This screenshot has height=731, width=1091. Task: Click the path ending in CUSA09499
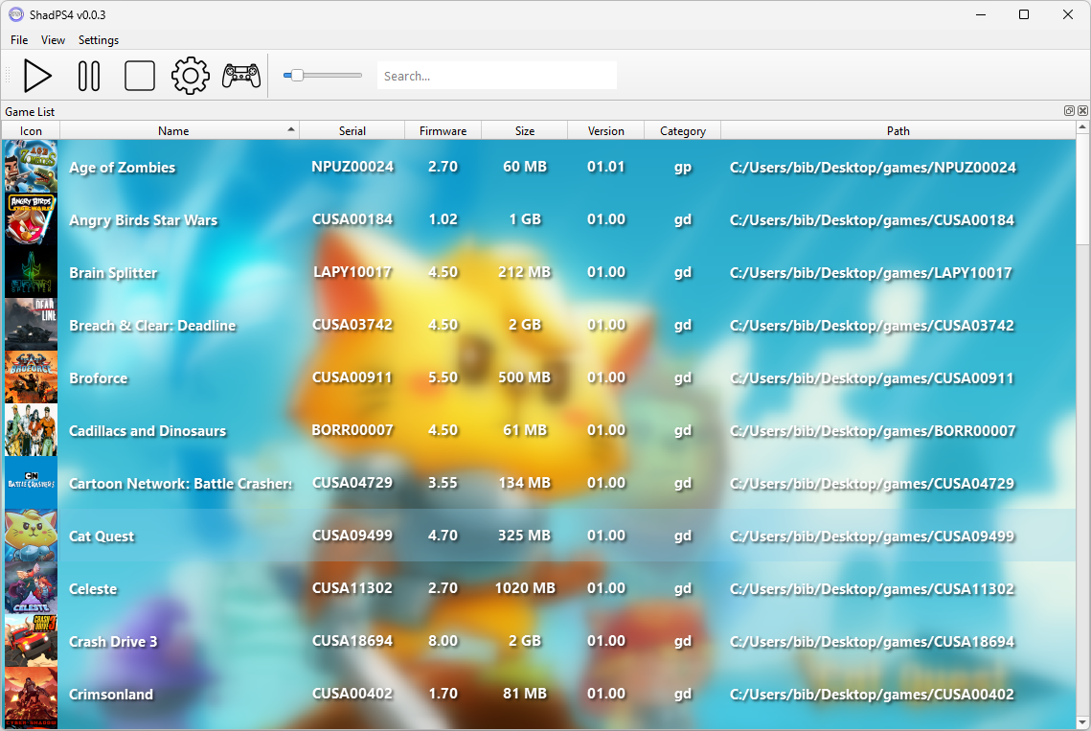[x=872, y=537]
